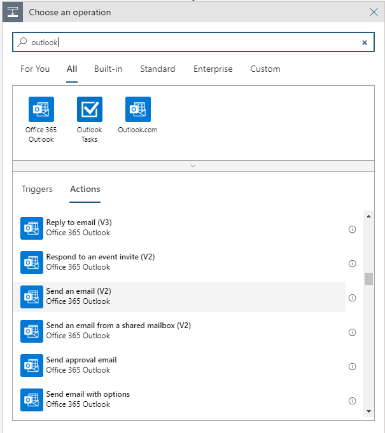Screen dimensions: 385x433
Task: Select the Office 365 Outlook connector icon
Action: (x=41, y=109)
